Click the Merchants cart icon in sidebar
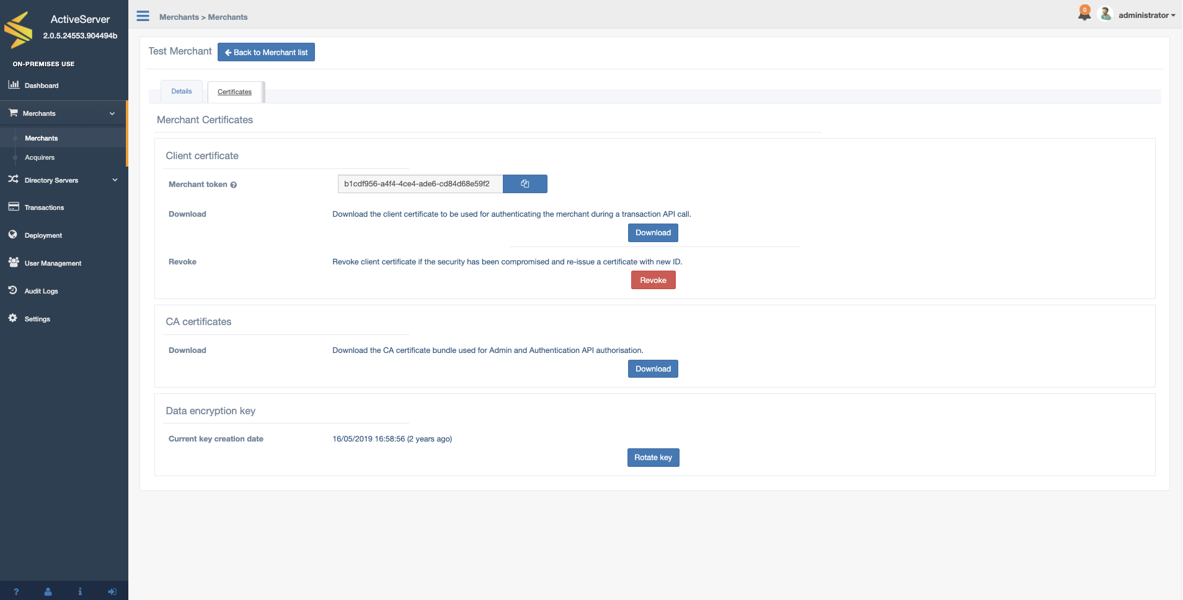The image size is (1183, 600). pyautogui.click(x=13, y=113)
